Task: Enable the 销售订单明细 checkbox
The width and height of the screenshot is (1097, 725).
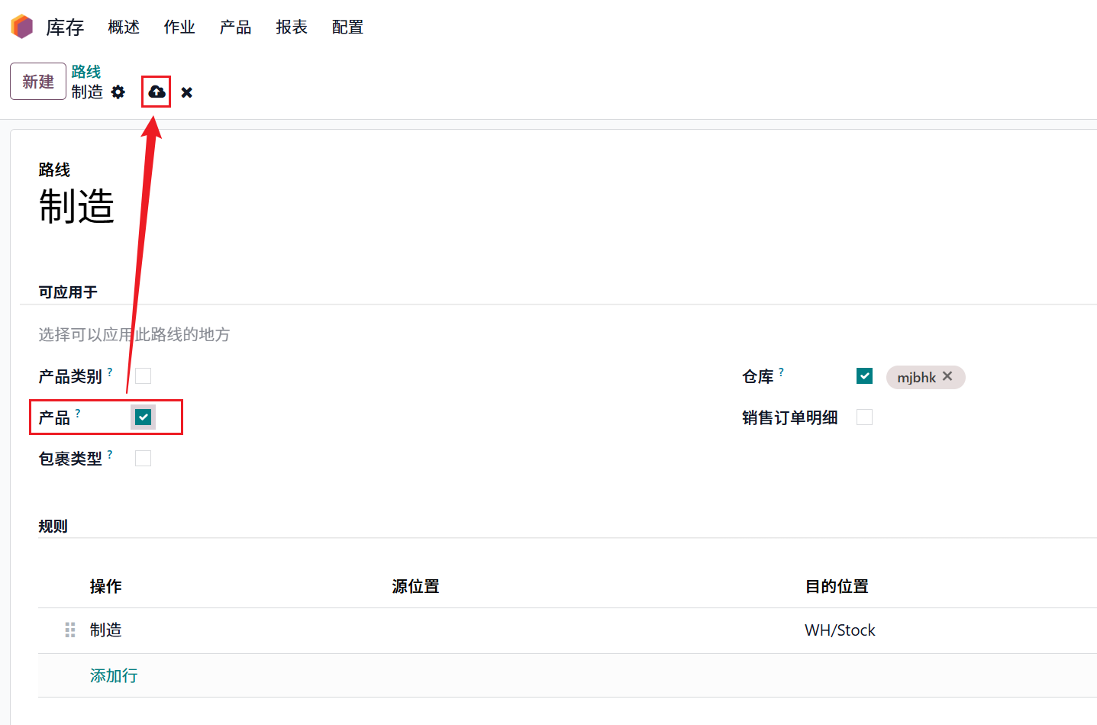Action: coord(864,417)
